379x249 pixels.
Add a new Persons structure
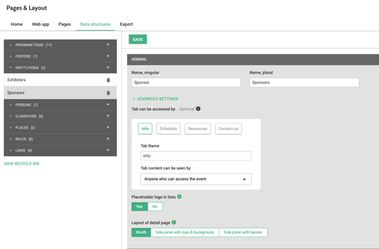click(108, 105)
